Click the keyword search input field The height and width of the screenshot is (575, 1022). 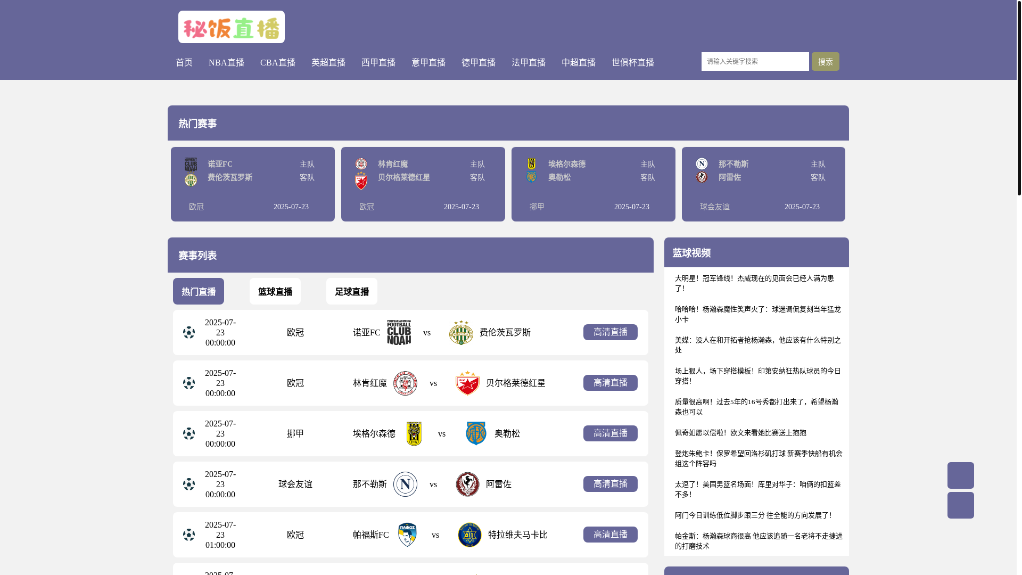coord(755,61)
